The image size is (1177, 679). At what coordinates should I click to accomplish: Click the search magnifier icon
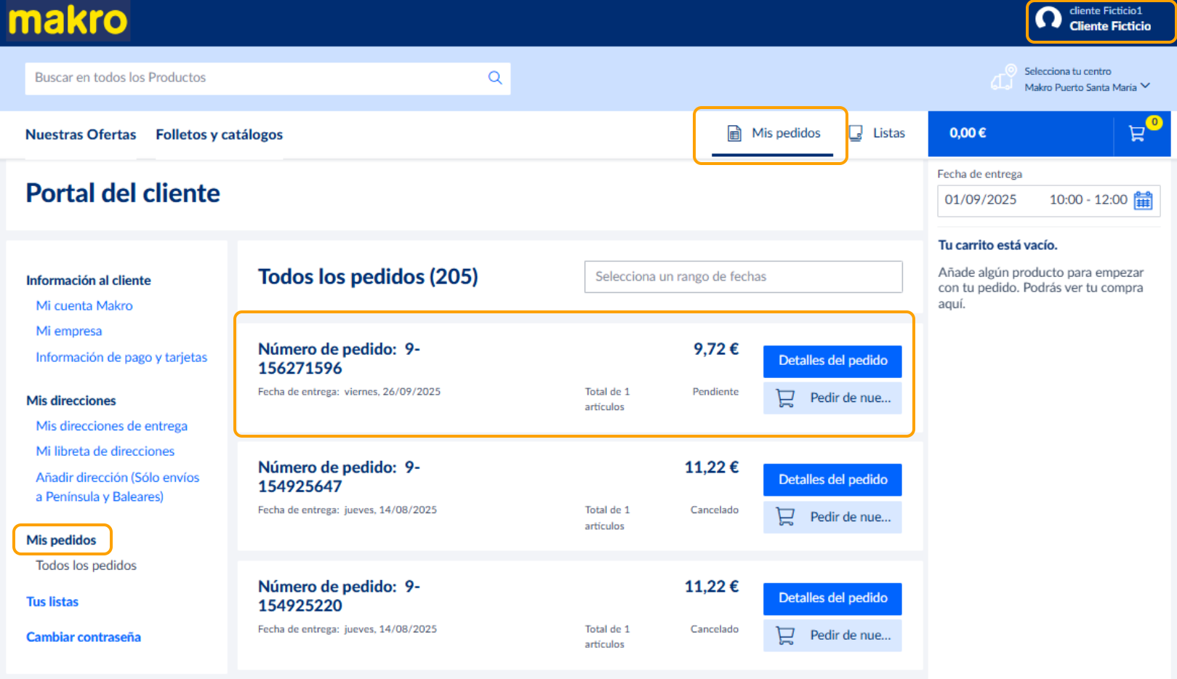pos(495,78)
